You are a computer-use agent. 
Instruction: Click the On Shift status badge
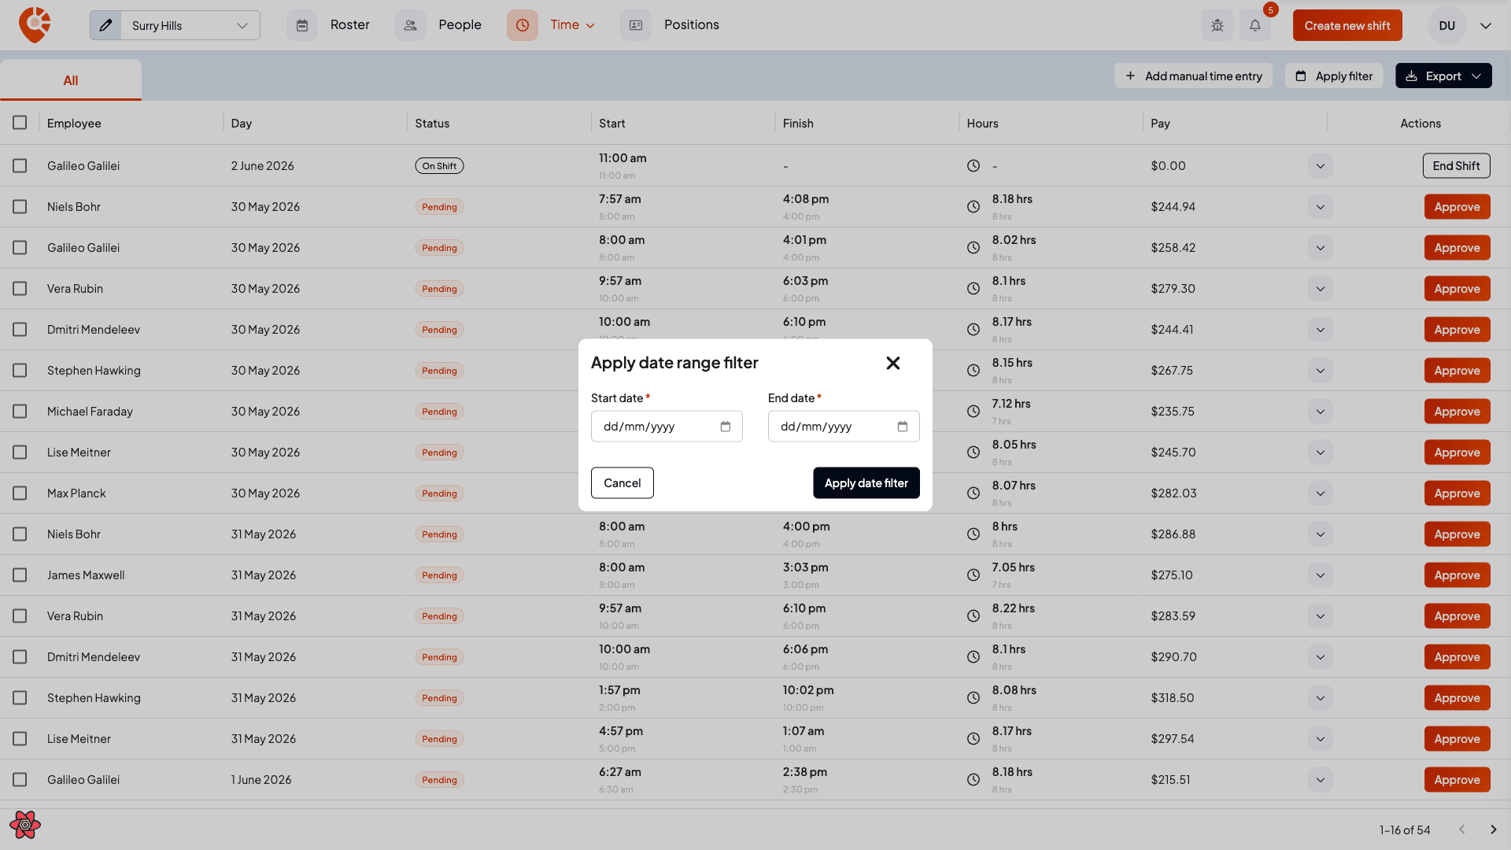point(439,166)
